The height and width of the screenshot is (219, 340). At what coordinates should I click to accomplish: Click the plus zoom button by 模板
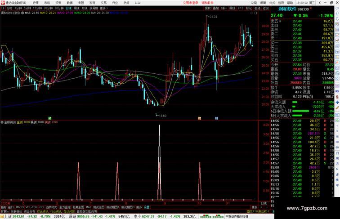coord(261,207)
